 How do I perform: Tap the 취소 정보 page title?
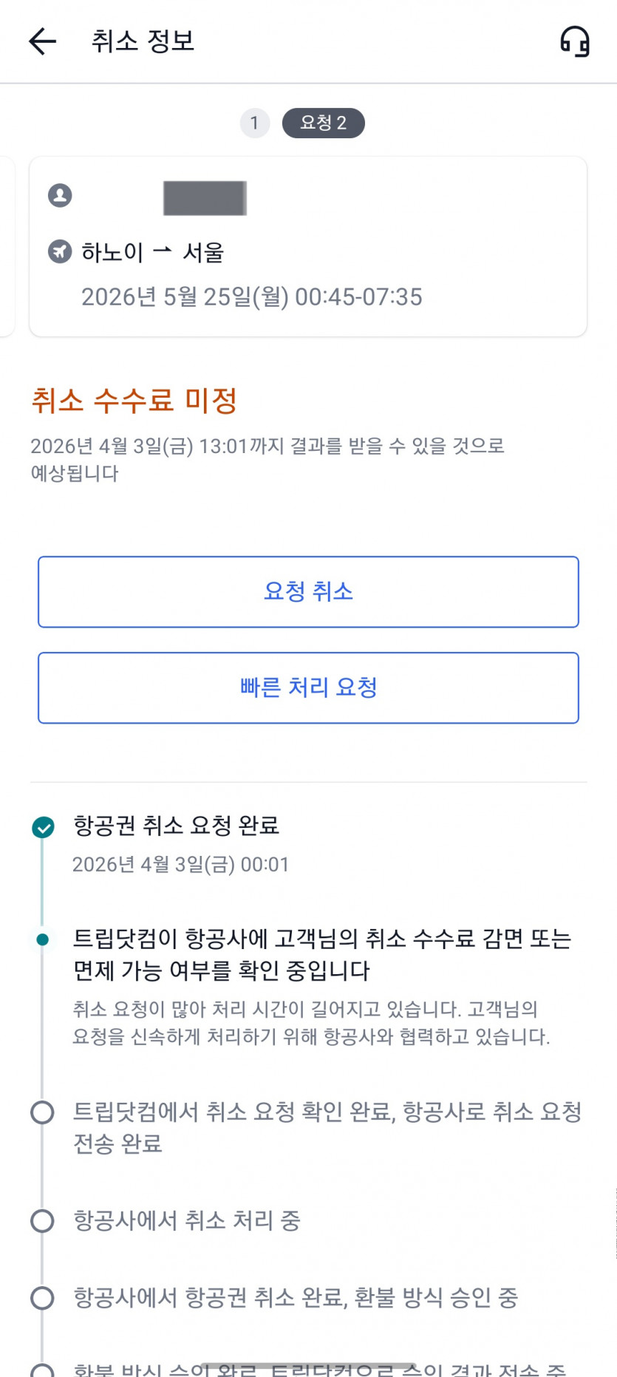(143, 41)
